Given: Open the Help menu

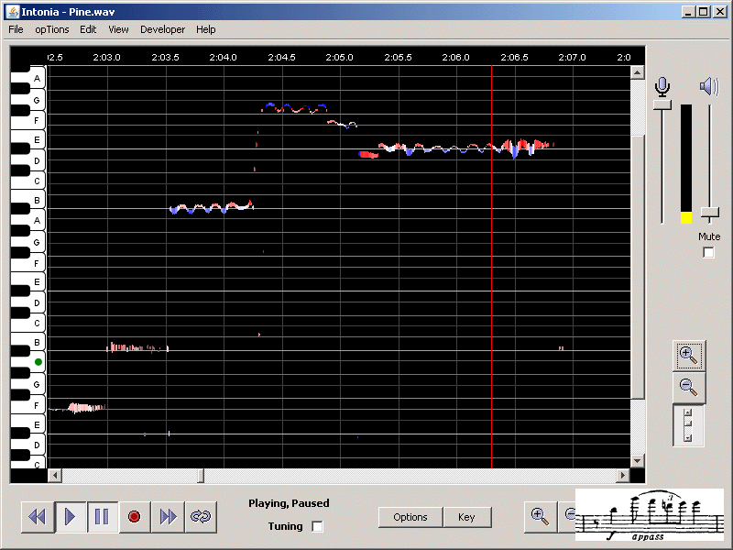Looking at the screenshot, I should coord(205,29).
